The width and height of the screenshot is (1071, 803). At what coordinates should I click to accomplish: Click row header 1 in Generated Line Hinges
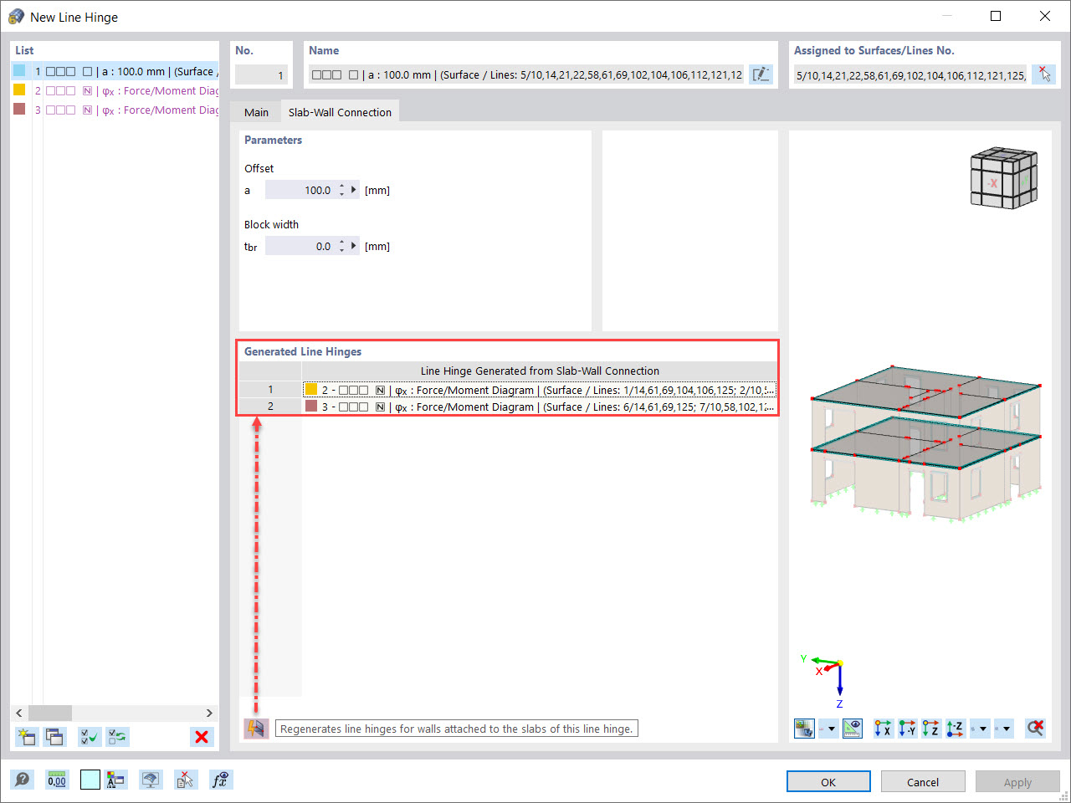pos(270,389)
